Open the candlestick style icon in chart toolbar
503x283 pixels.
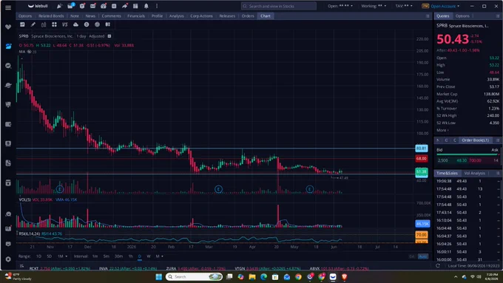44,24
